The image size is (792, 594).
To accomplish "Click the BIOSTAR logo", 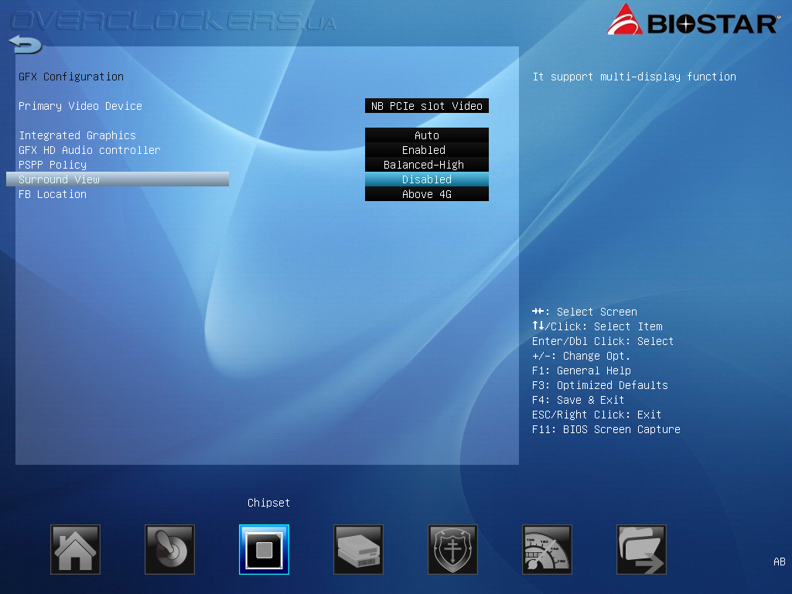I will (693, 21).
